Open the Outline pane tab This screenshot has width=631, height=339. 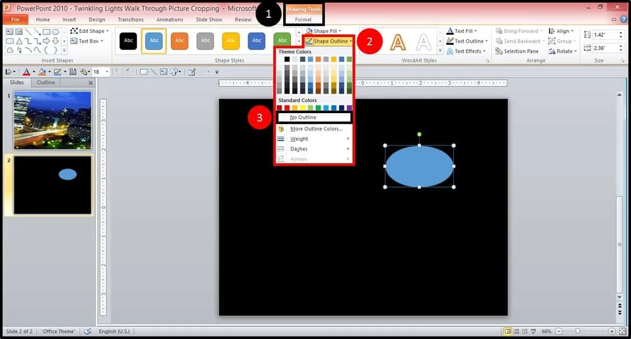[46, 83]
